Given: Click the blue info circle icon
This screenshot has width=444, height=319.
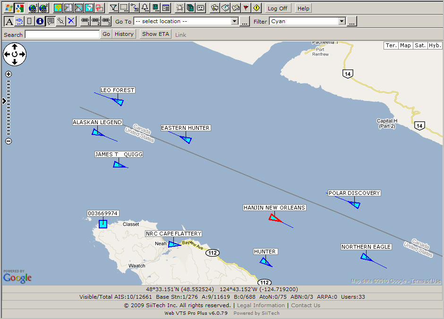Looking at the screenshot, I should 40,21.
